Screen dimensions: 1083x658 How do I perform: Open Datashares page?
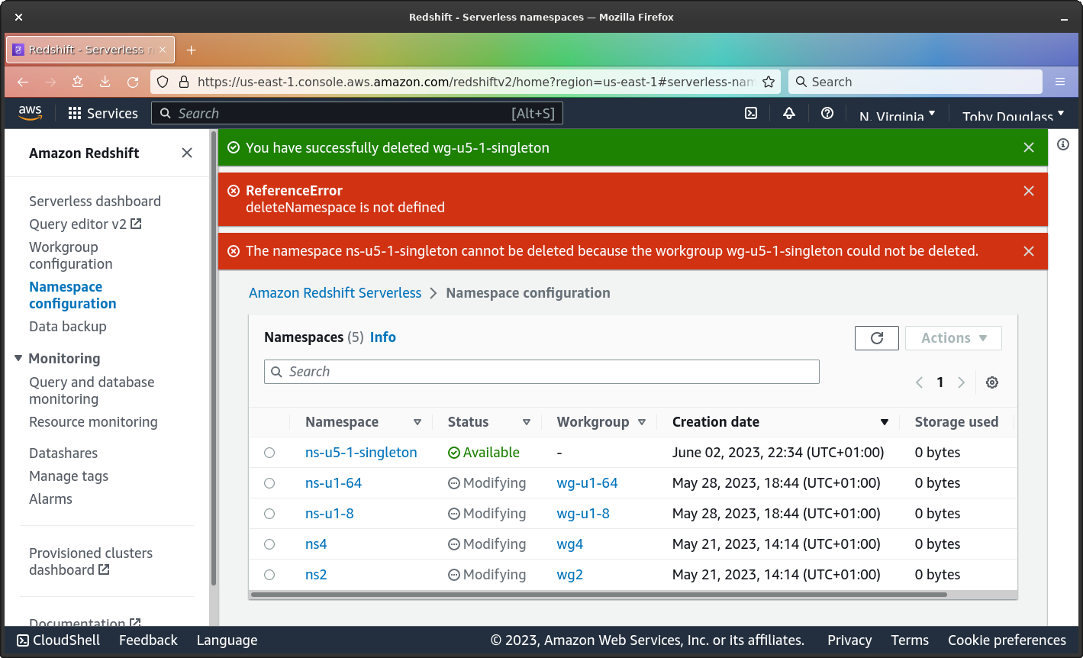(x=63, y=453)
